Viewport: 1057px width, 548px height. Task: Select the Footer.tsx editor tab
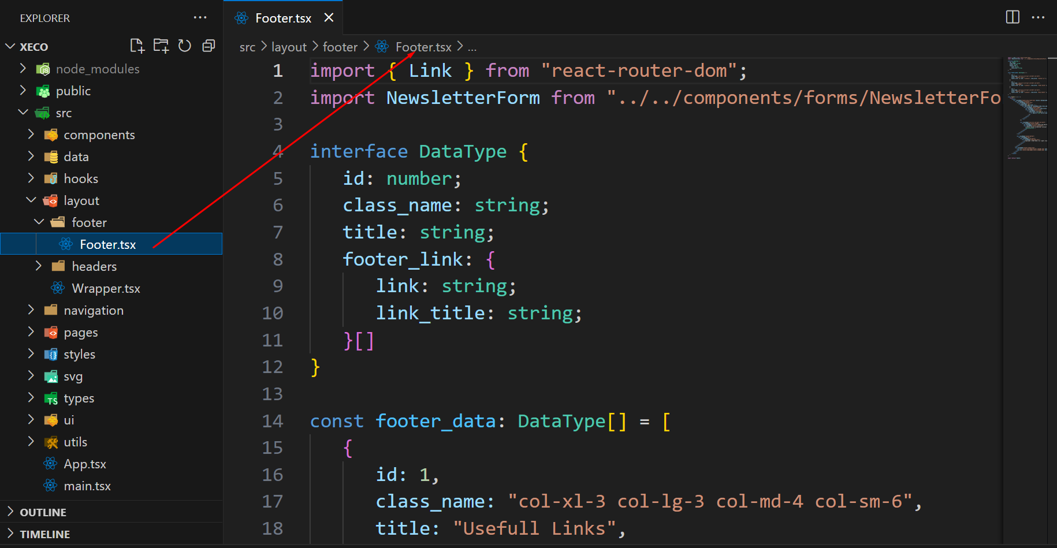pyautogui.click(x=284, y=18)
